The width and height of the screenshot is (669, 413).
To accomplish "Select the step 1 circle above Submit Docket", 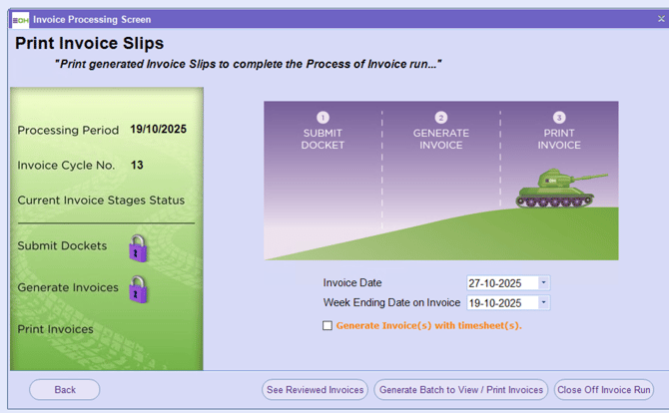I will [323, 117].
